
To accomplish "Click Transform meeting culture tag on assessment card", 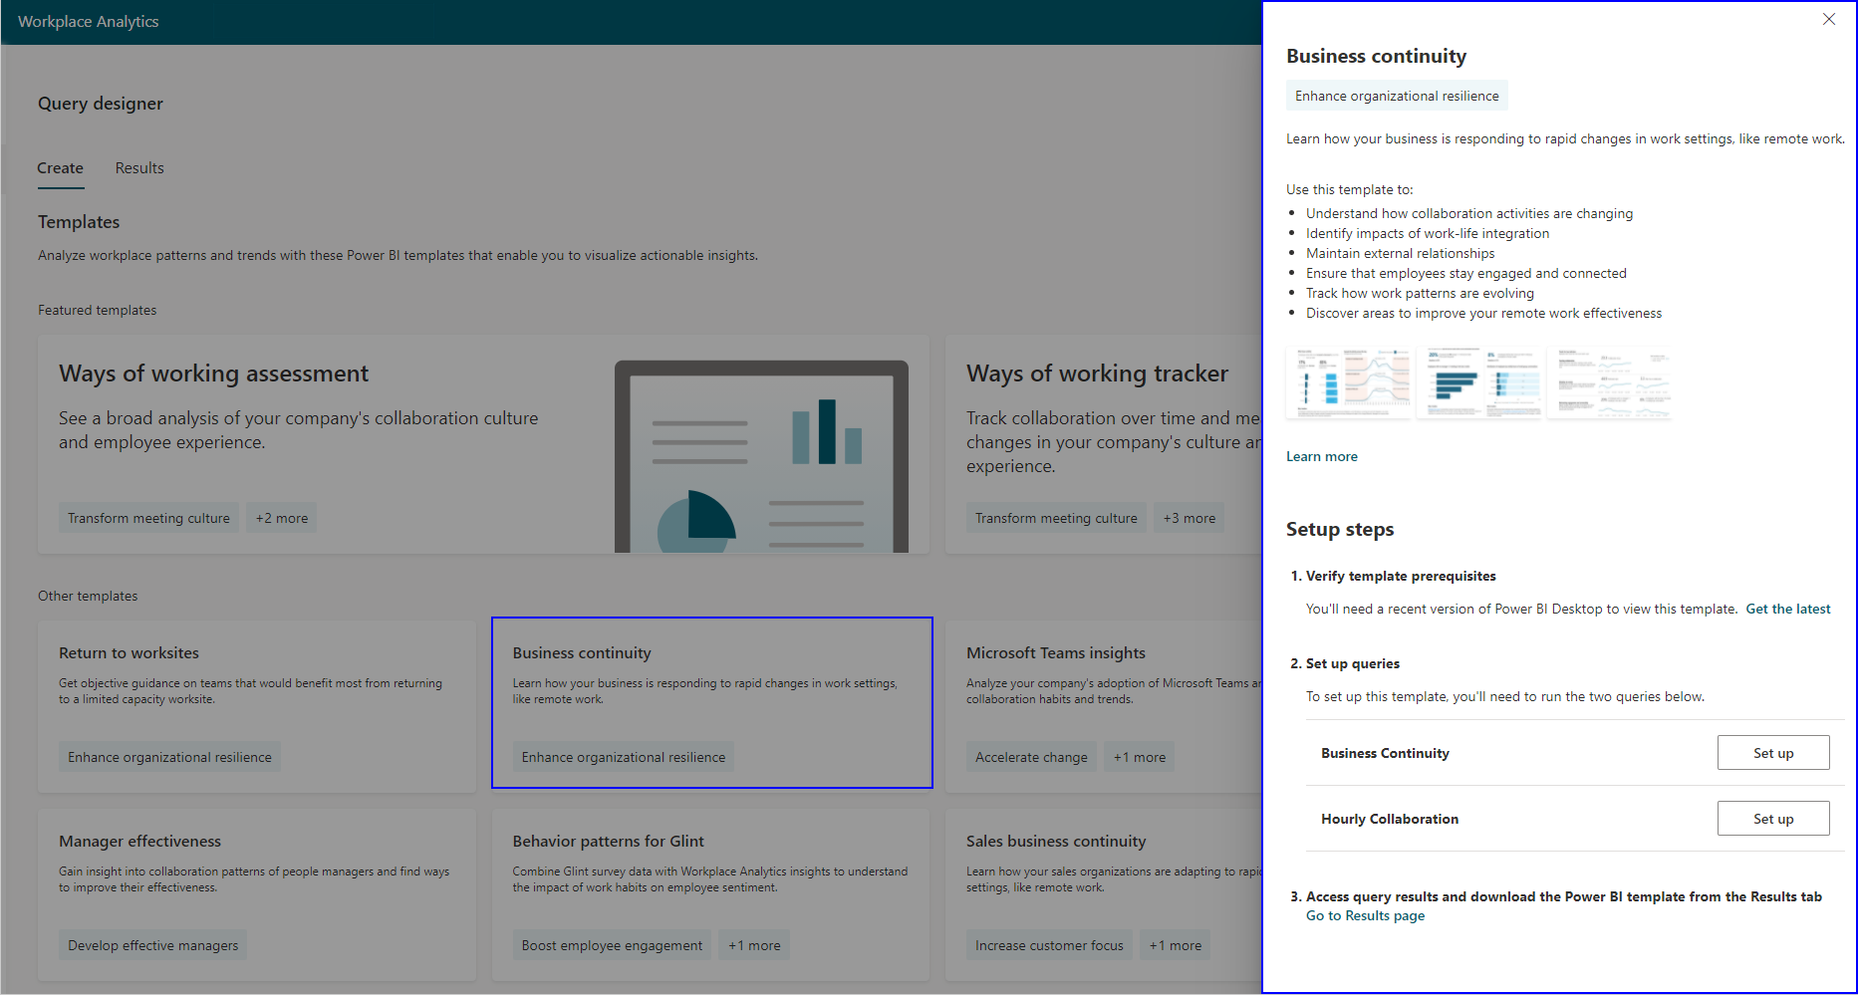I will [x=148, y=518].
